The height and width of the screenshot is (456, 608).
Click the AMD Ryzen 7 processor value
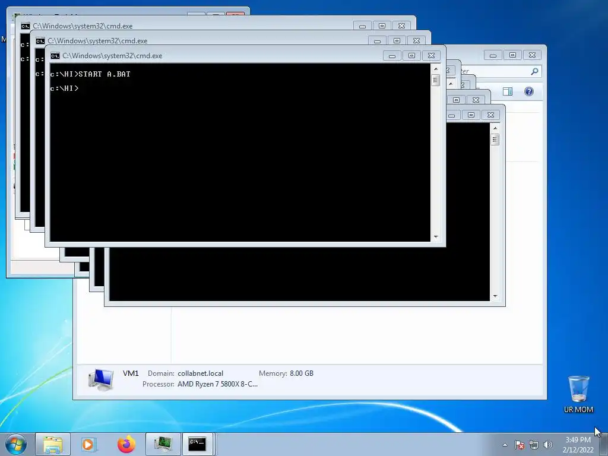[217, 384]
